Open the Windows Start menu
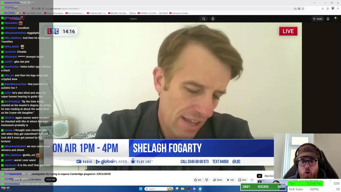 pos(141,189)
